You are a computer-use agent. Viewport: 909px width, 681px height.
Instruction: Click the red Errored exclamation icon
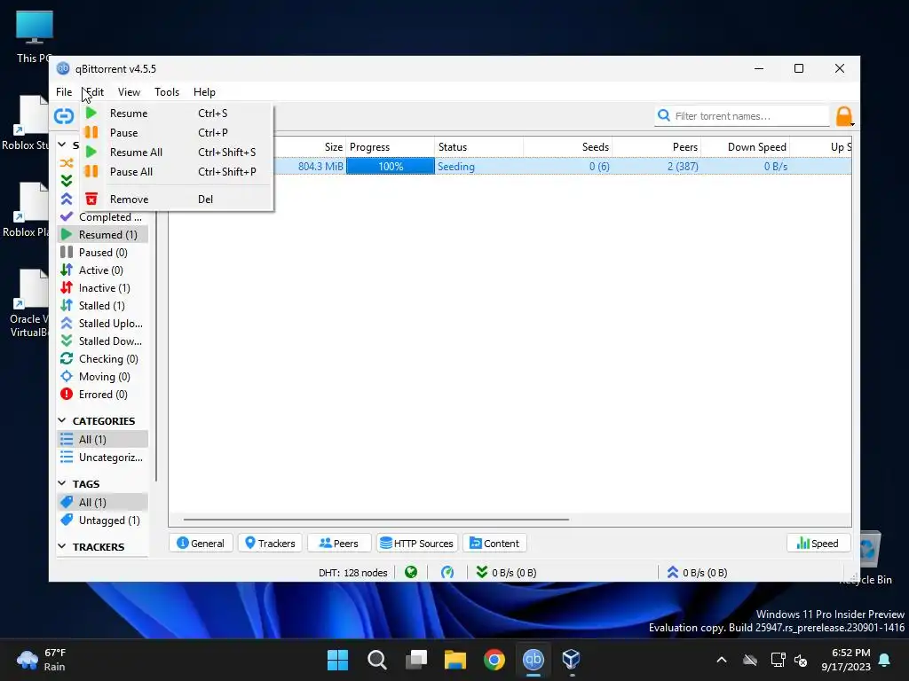[67, 395]
